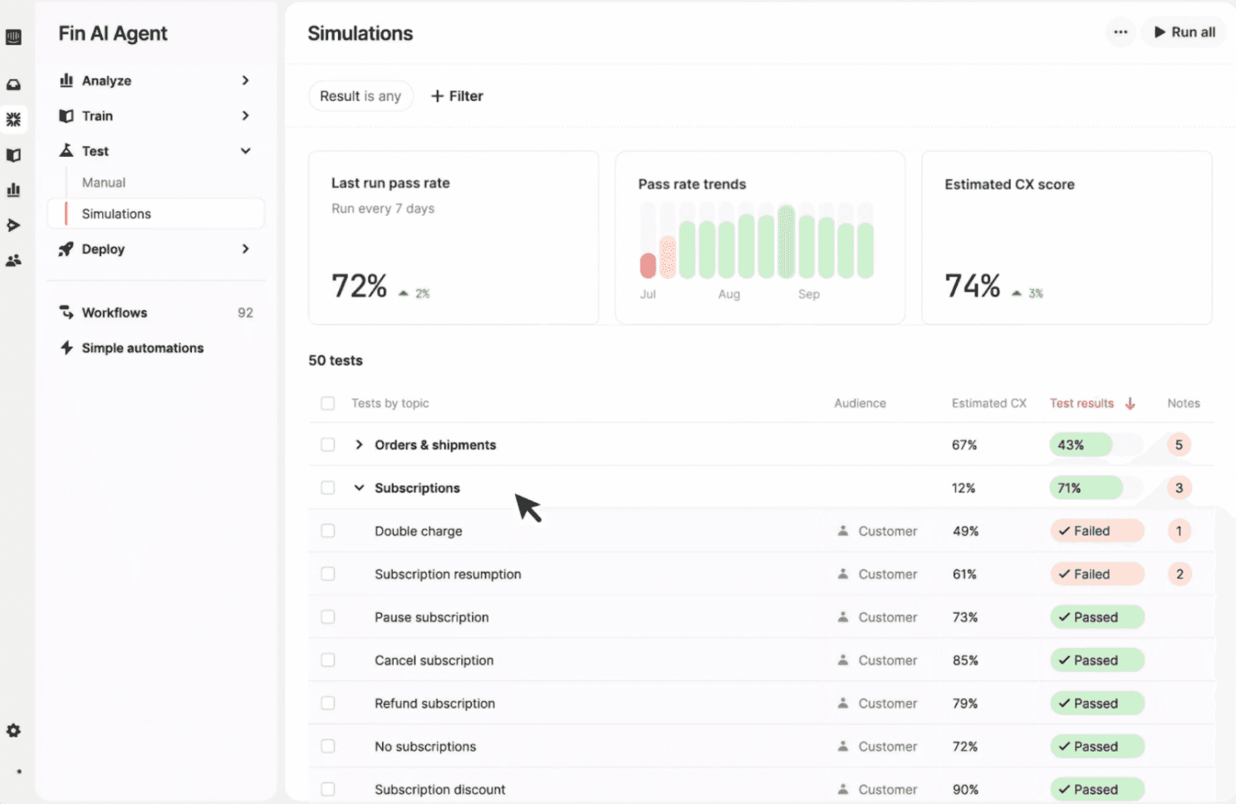This screenshot has width=1236, height=804.
Task: Collapse the Subscriptions topic group
Action: point(359,488)
